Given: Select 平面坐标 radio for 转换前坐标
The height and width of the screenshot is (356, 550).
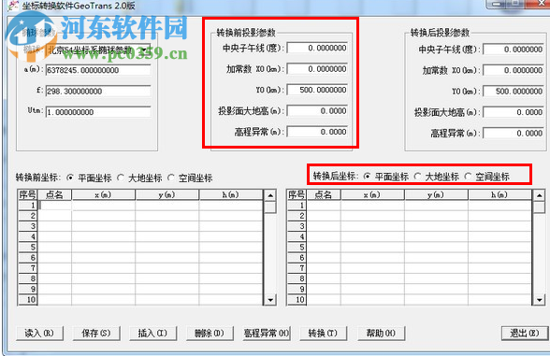Looking at the screenshot, I should [70, 178].
